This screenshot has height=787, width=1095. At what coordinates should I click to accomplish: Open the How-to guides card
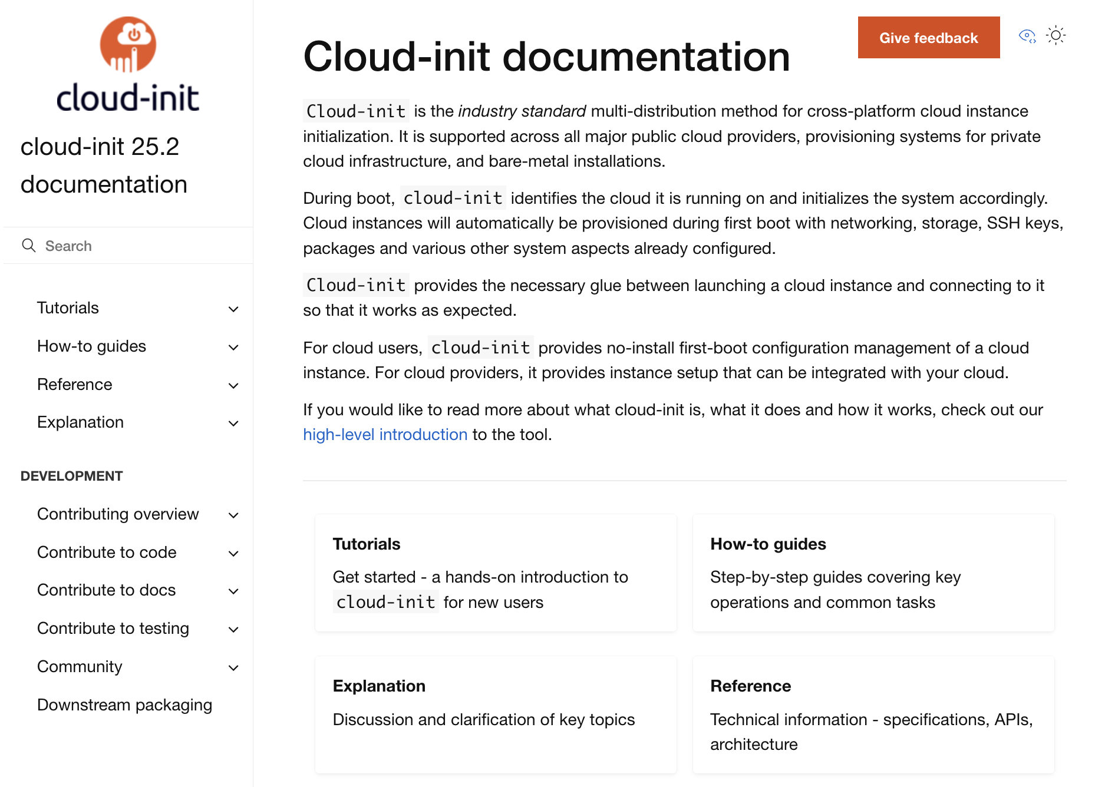(873, 573)
